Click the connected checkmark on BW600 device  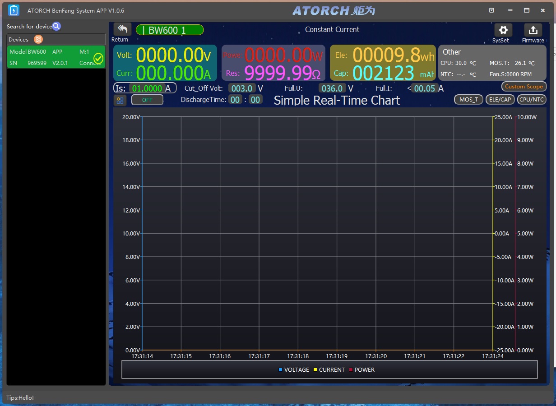click(x=98, y=58)
